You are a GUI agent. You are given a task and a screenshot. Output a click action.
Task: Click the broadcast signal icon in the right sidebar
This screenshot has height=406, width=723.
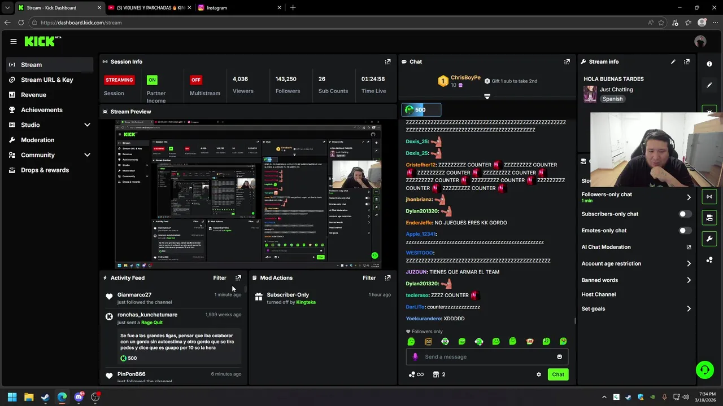click(709, 196)
